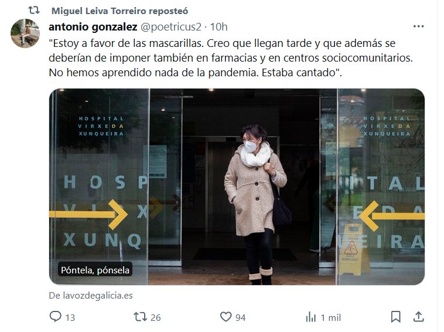This screenshot has height=332, width=444.
Task: Open the hospital entrance article image
Action: (237, 187)
